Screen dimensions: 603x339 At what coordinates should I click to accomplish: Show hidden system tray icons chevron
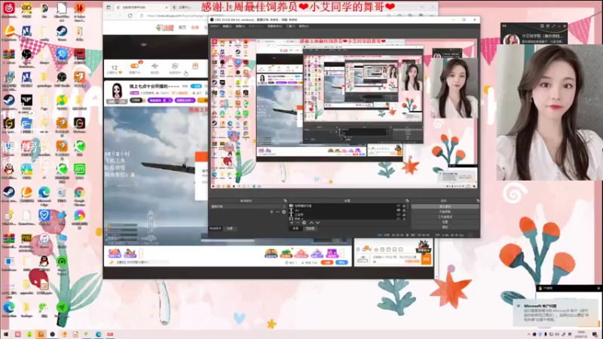tap(529, 334)
